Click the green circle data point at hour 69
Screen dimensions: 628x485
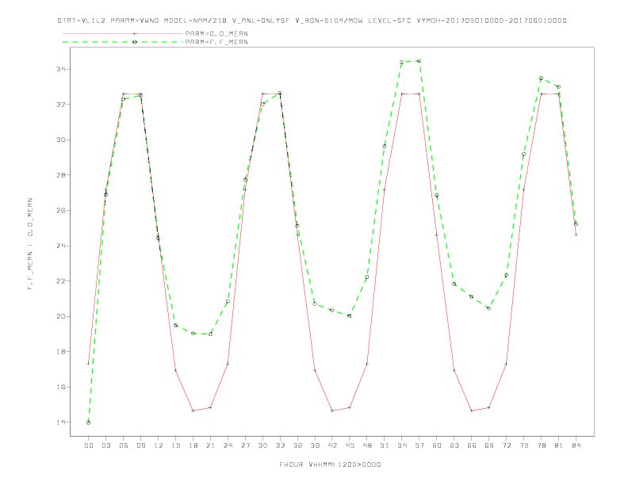tap(489, 308)
